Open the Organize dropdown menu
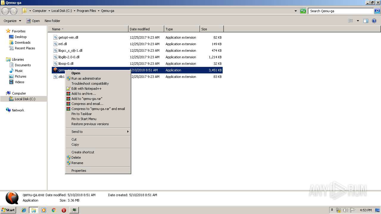381x214 pixels. click(x=12, y=21)
